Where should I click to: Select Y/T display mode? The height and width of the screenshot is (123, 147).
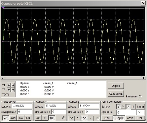[x=6, y=118]
